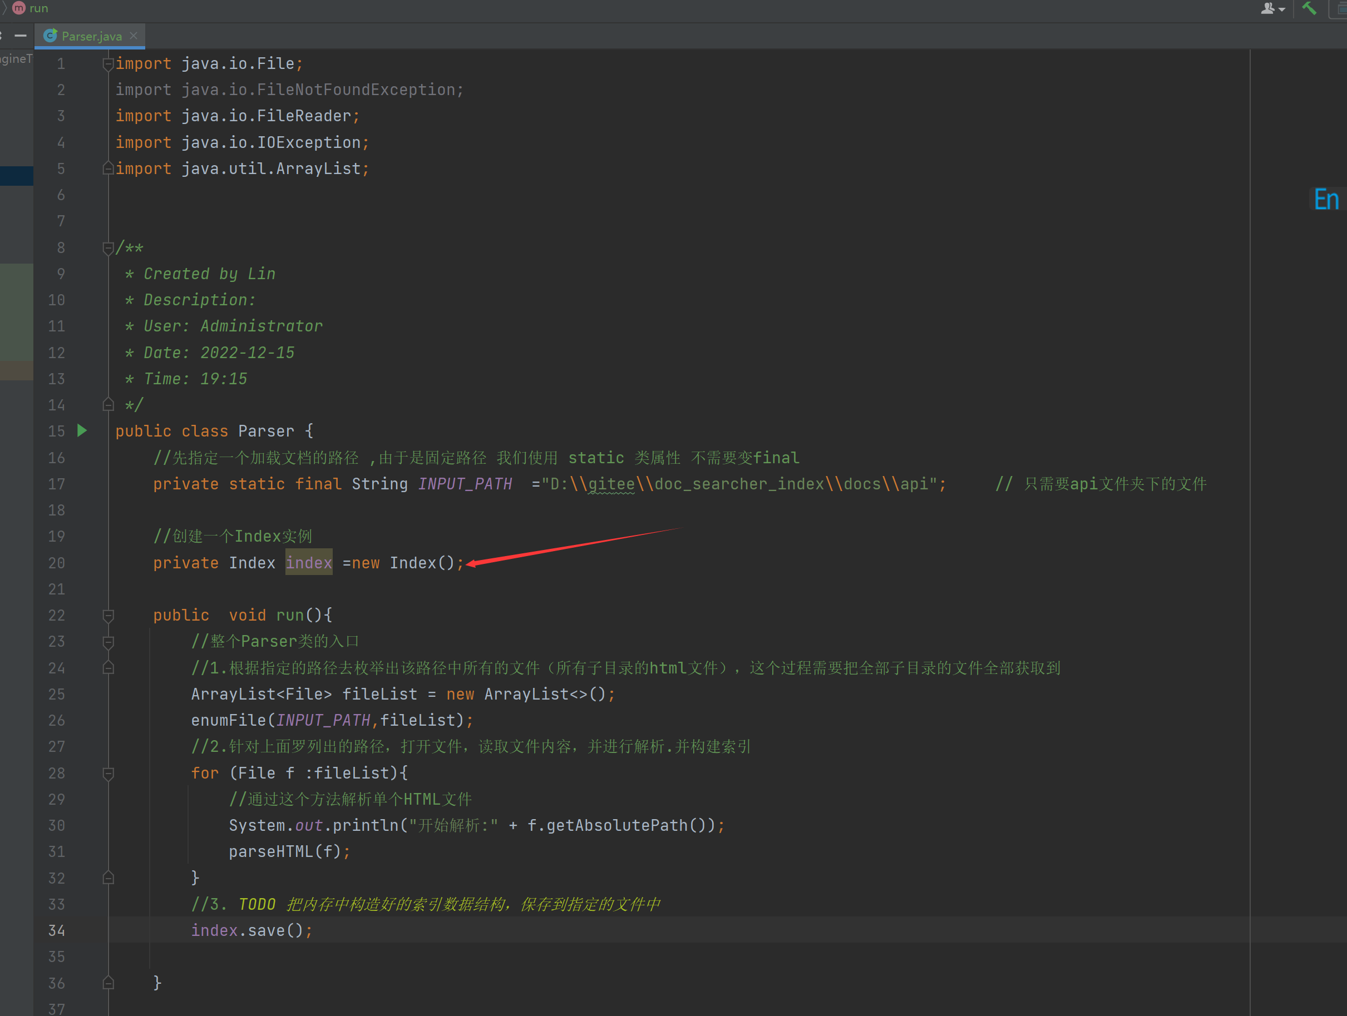Image resolution: width=1347 pixels, height=1016 pixels.
Task: Click 'import java.util.ArrayList' on line 5
Action: tap(243, 168)
